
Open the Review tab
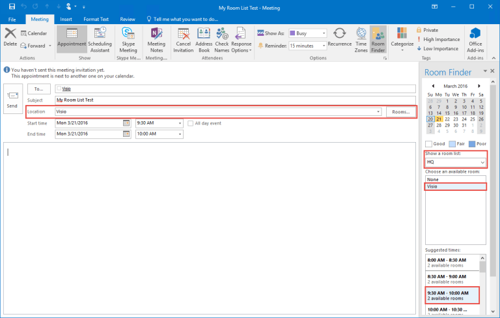pos(128,19)
